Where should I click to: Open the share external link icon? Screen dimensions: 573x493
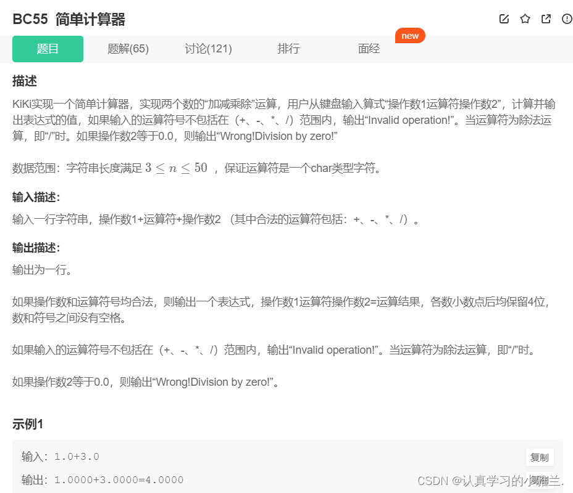tap(546, 18)
